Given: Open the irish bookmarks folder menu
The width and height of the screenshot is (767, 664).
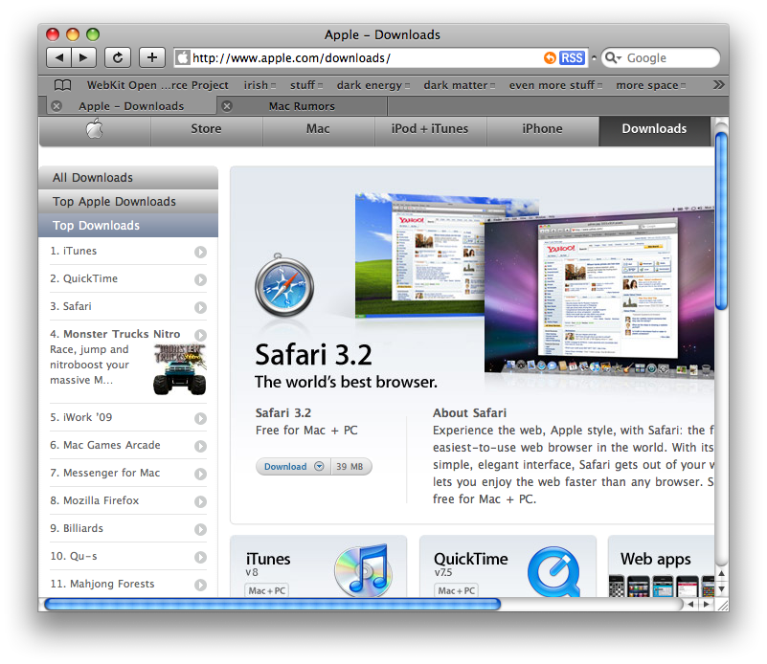Looking at the screenshot, I should coord(259,85).
